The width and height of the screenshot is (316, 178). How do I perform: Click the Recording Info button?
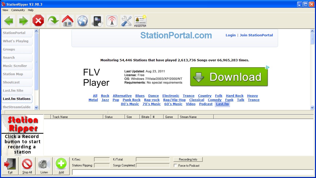point(188,159)
